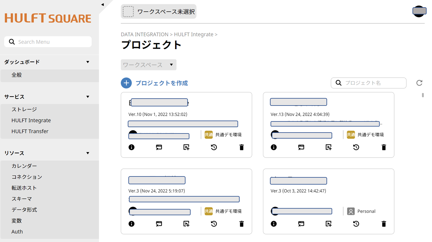This screenshot has width=432, height=242.
Task: Click the text Ver.3 (Oct 3, 2022 14:42:47)
Action: coord(298,191)
